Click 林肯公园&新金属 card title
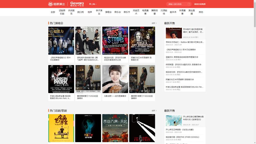This screenshot has height=144, width=256. 61,97
